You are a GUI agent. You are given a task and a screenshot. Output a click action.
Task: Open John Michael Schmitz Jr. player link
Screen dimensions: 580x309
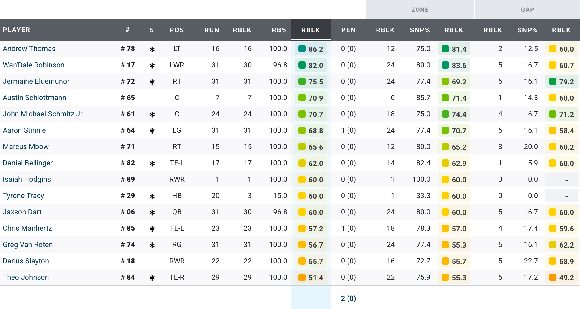(x=43, y=114)
